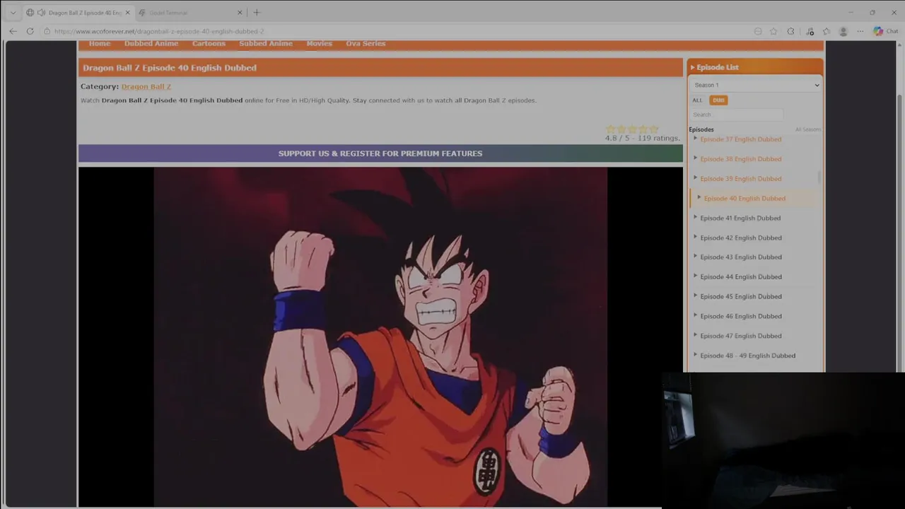Open browser extensions puzzle icon
Viewport: 905px width, 509px height.
tap(790, 31)
